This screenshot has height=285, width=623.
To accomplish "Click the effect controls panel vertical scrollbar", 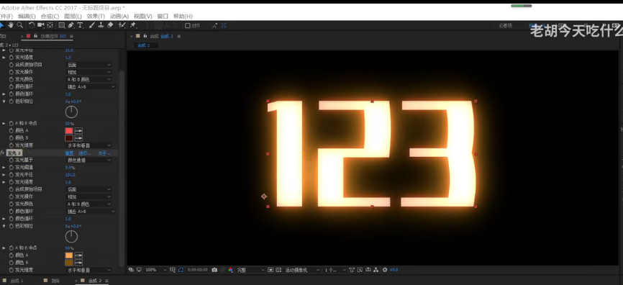I will click(122, 169).
